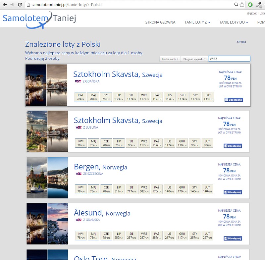Click the eyedropper extension icon

pos(259,5)
